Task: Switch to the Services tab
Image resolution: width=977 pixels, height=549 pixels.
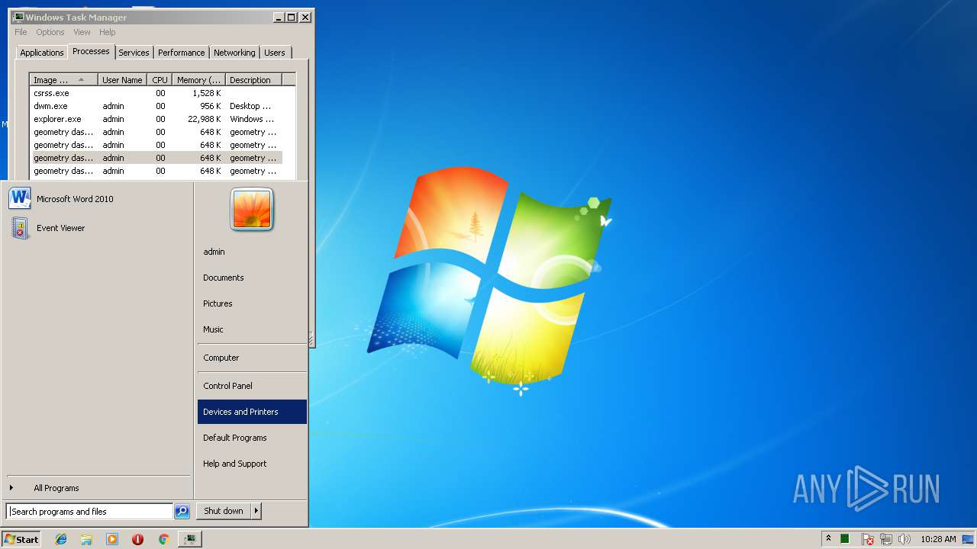Action: click(x=134, y=53)
